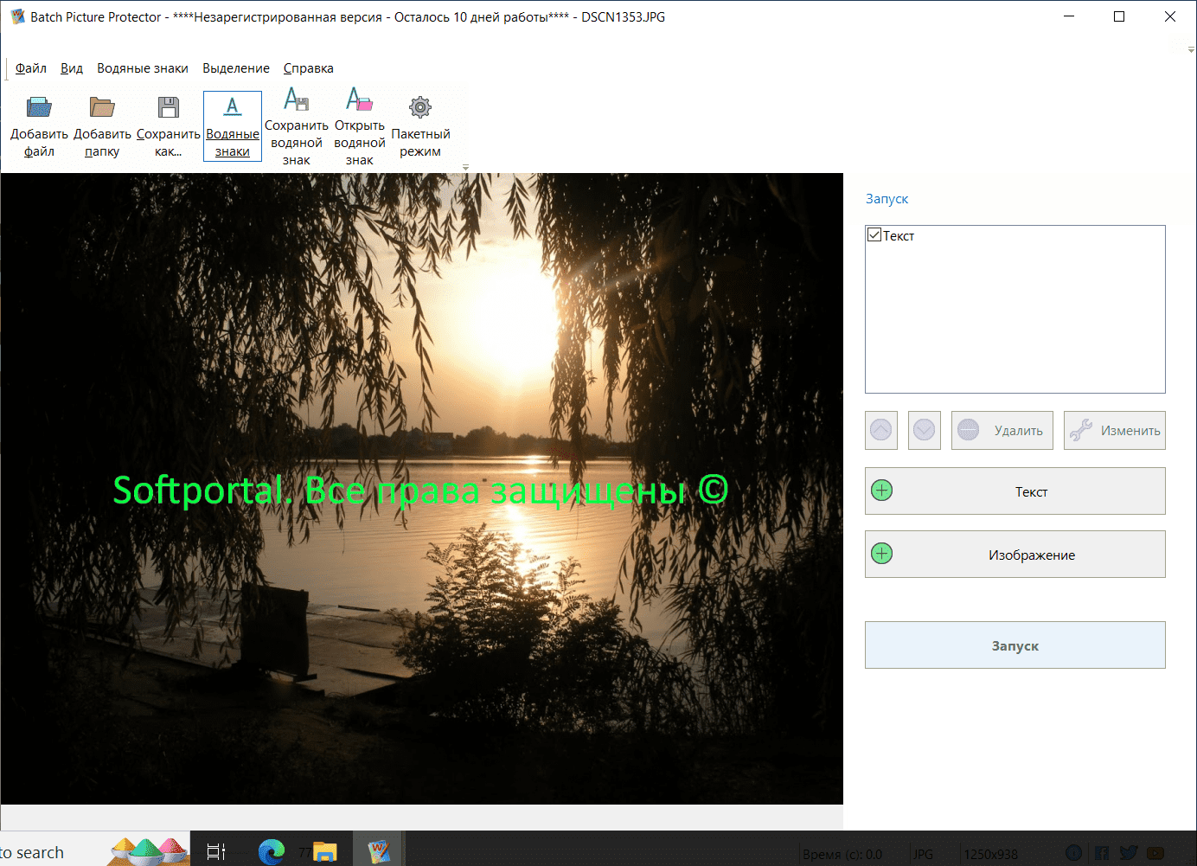Click the Изменить button
This screenshot has width=1197, height=866.
pyautogui.click(x=1115, y=430)
